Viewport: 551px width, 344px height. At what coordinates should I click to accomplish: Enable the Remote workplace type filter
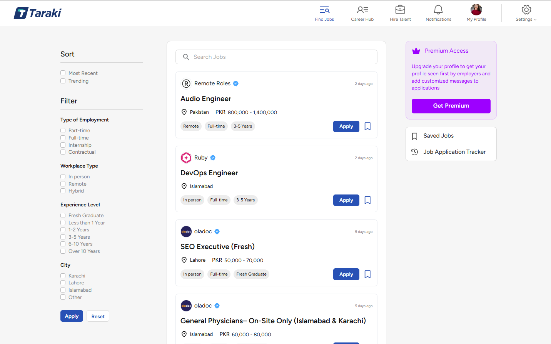tap(63, 184)
